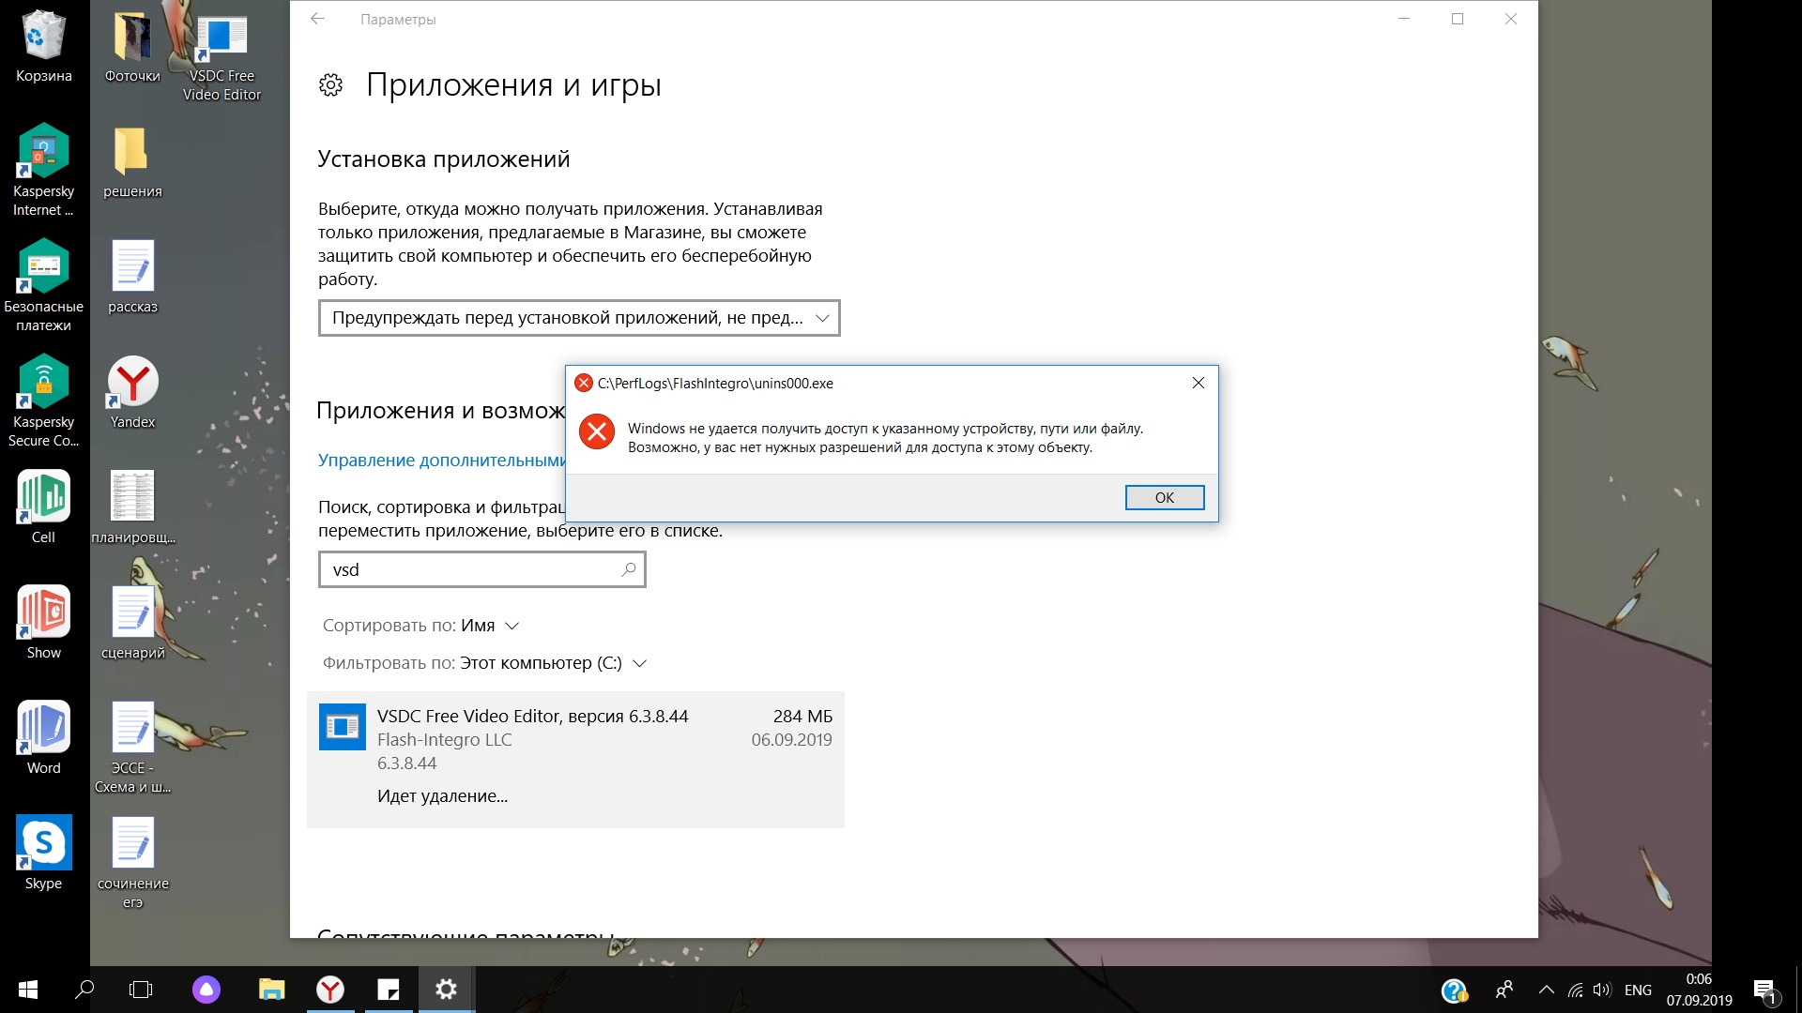Click the settings gear beside Приложения и игры
This screenshot has height=1013, width=1802.
330,85
